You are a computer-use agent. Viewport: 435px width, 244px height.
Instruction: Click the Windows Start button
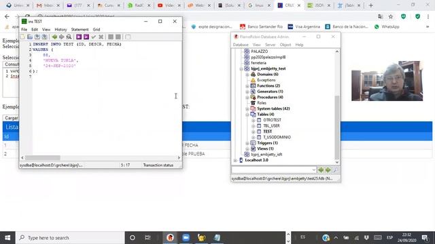(7, 238)
